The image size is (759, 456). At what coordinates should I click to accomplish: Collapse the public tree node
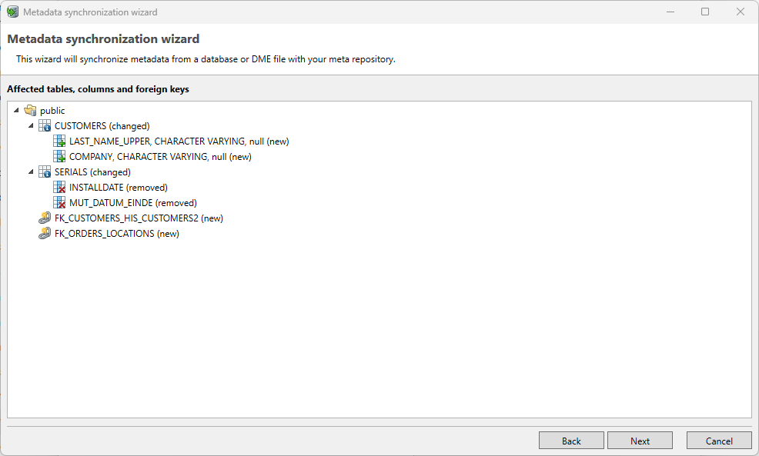click(17, 110)
